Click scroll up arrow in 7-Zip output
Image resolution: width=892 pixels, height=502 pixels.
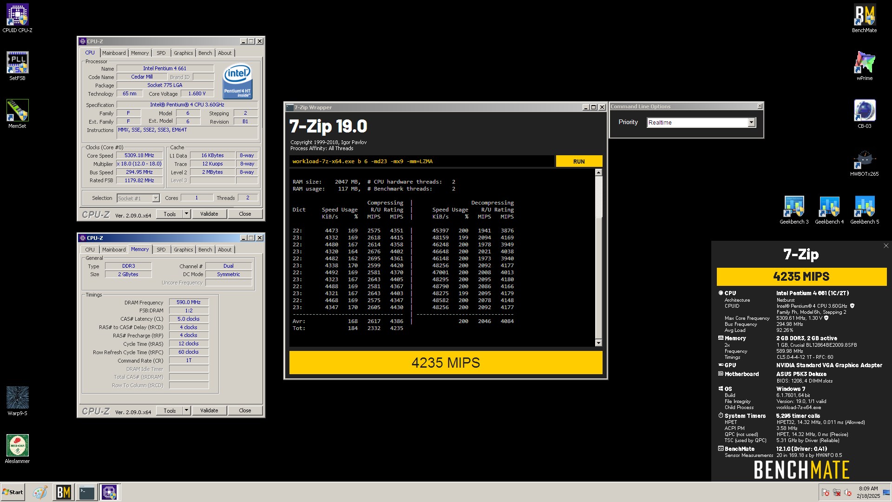coord(598,172)
